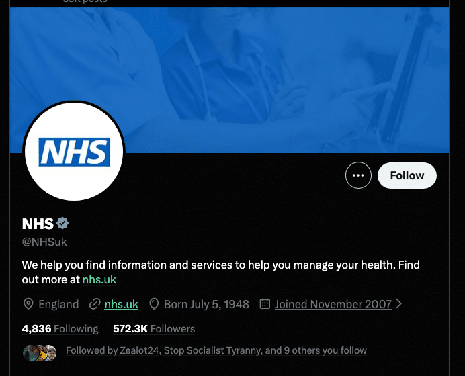The width and height of the screenshot is (465, 376).
Task: Click the balloon icon beside Born July 5
Action: pos(154,304)
